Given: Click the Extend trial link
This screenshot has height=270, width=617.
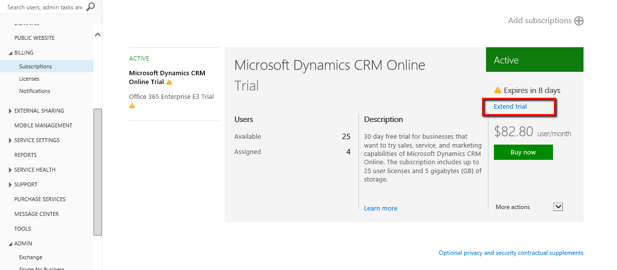Looking at the screenshot, I should click(510, 107).
